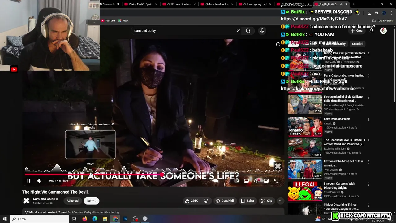Open options for 'Firenze giardini' video
The image size is (396, 223).
[x=369, y=97]
